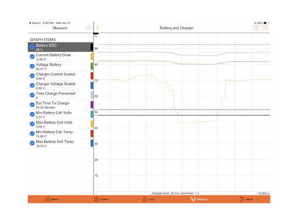
Task: Click black color swatch for Battery SOC
Action: (92, 47)
